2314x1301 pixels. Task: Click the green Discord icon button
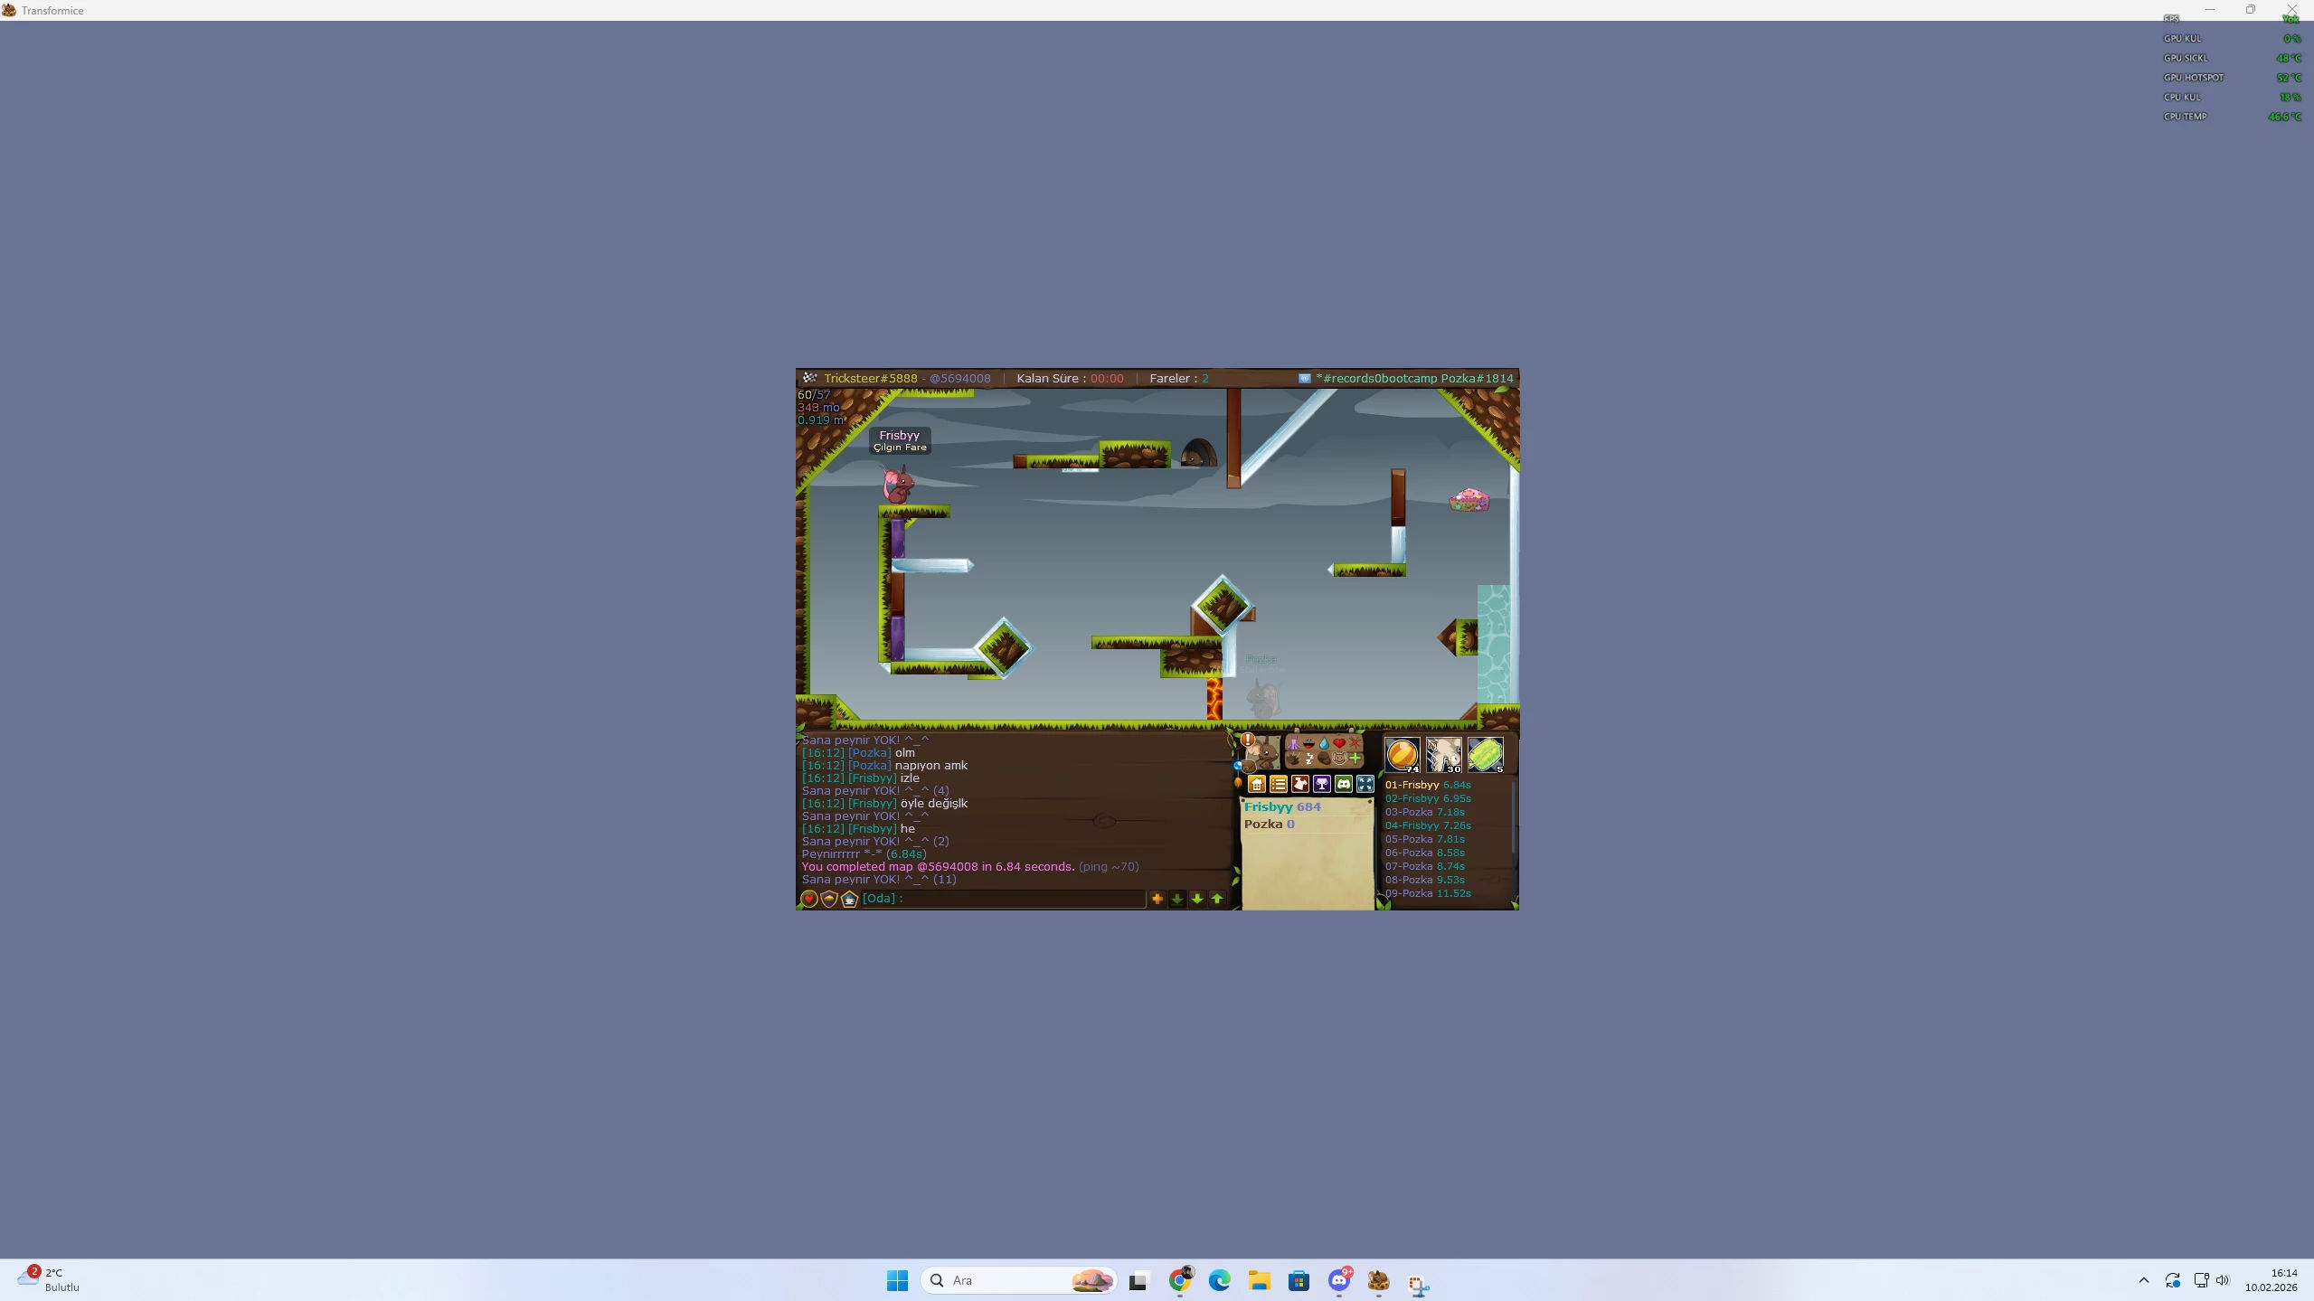tap(1344, 784)
